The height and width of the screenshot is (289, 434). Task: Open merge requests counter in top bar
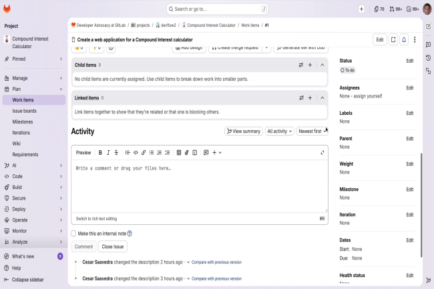click(x=395, y=9)
